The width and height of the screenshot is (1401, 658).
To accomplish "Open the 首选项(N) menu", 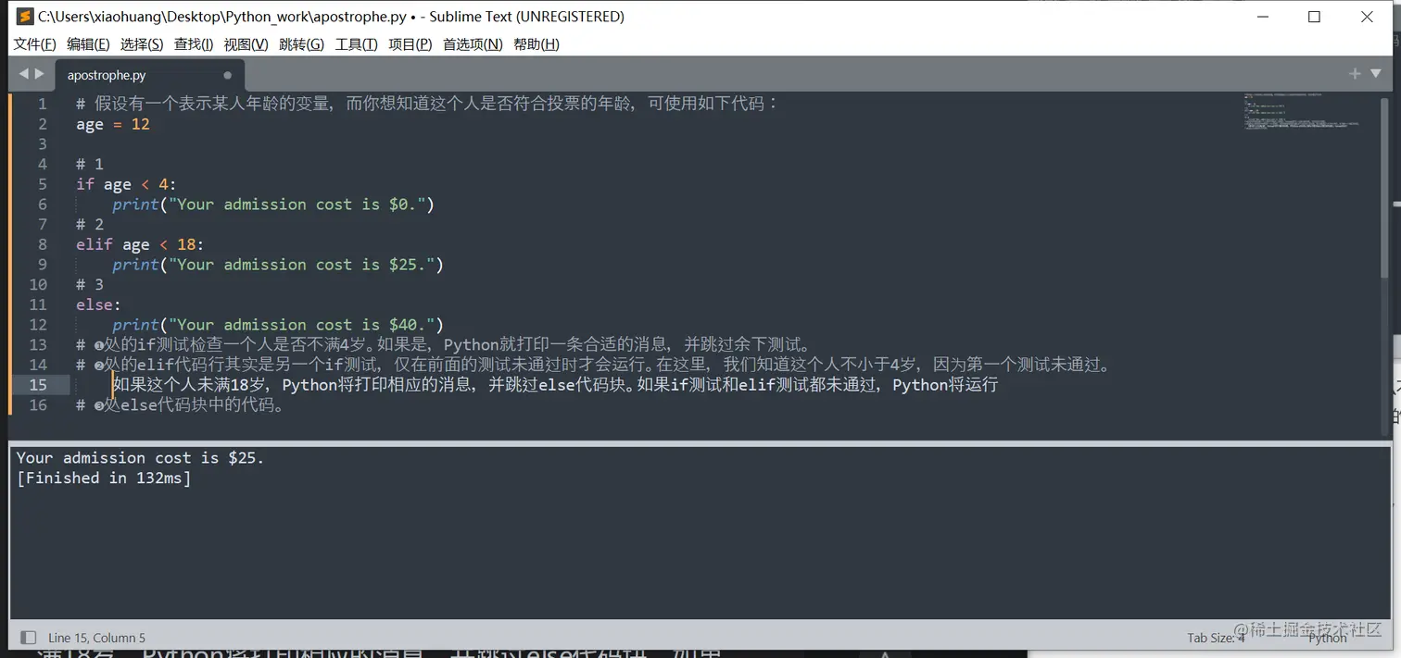I will 473,44.
